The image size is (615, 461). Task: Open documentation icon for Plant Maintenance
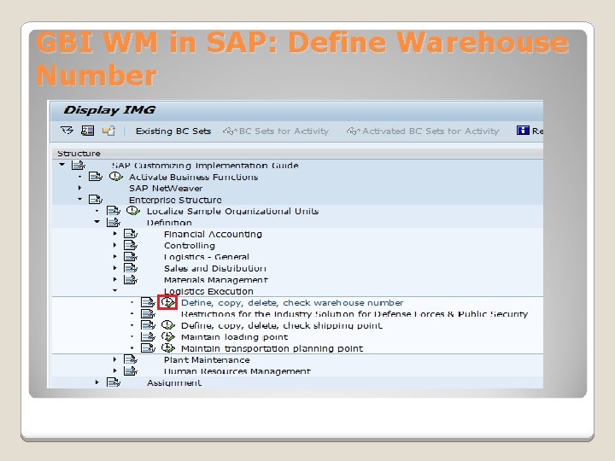point(131,359)
